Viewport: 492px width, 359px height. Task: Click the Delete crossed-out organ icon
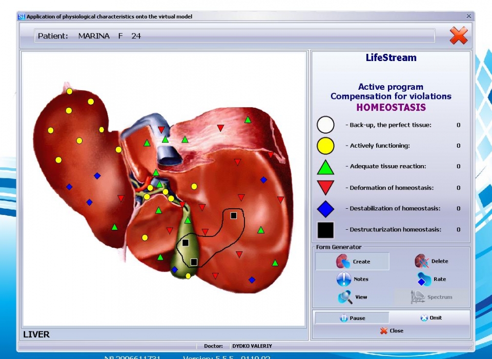point(421,262)
